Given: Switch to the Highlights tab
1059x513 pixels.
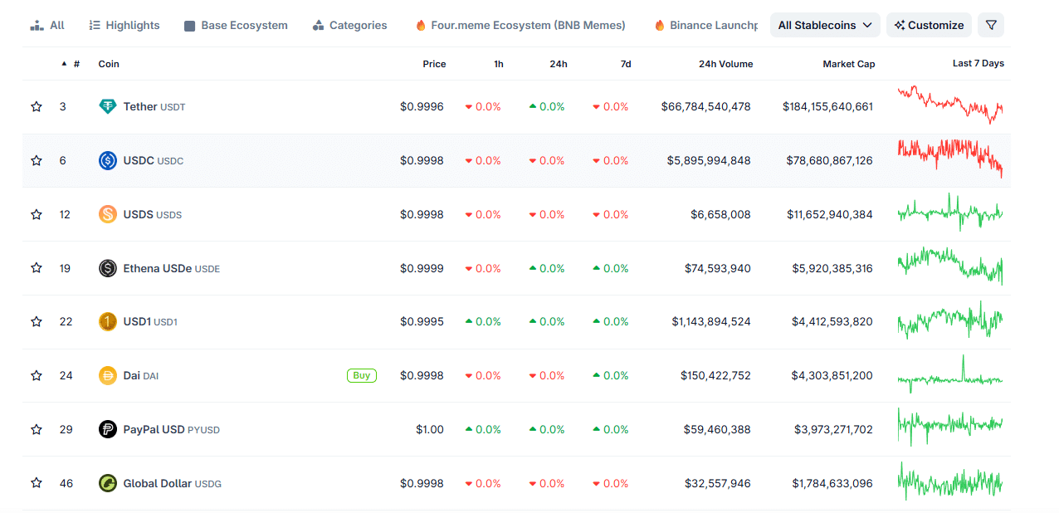Looking at the screenshot, I should [x=124, y=25].
